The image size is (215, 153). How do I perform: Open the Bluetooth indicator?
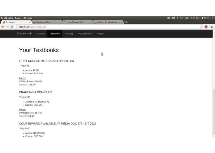[178, 18]
